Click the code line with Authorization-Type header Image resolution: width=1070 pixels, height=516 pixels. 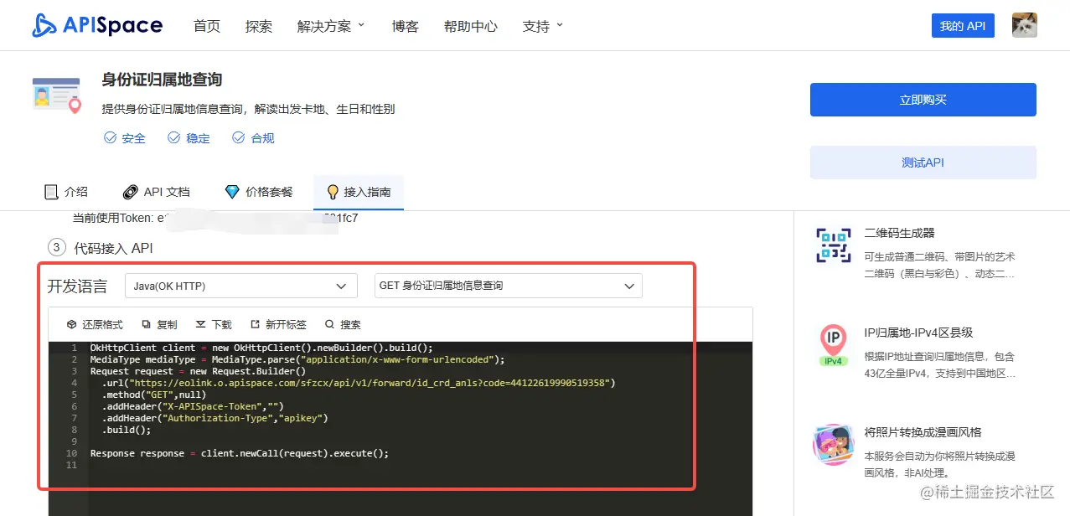[215, 418]
